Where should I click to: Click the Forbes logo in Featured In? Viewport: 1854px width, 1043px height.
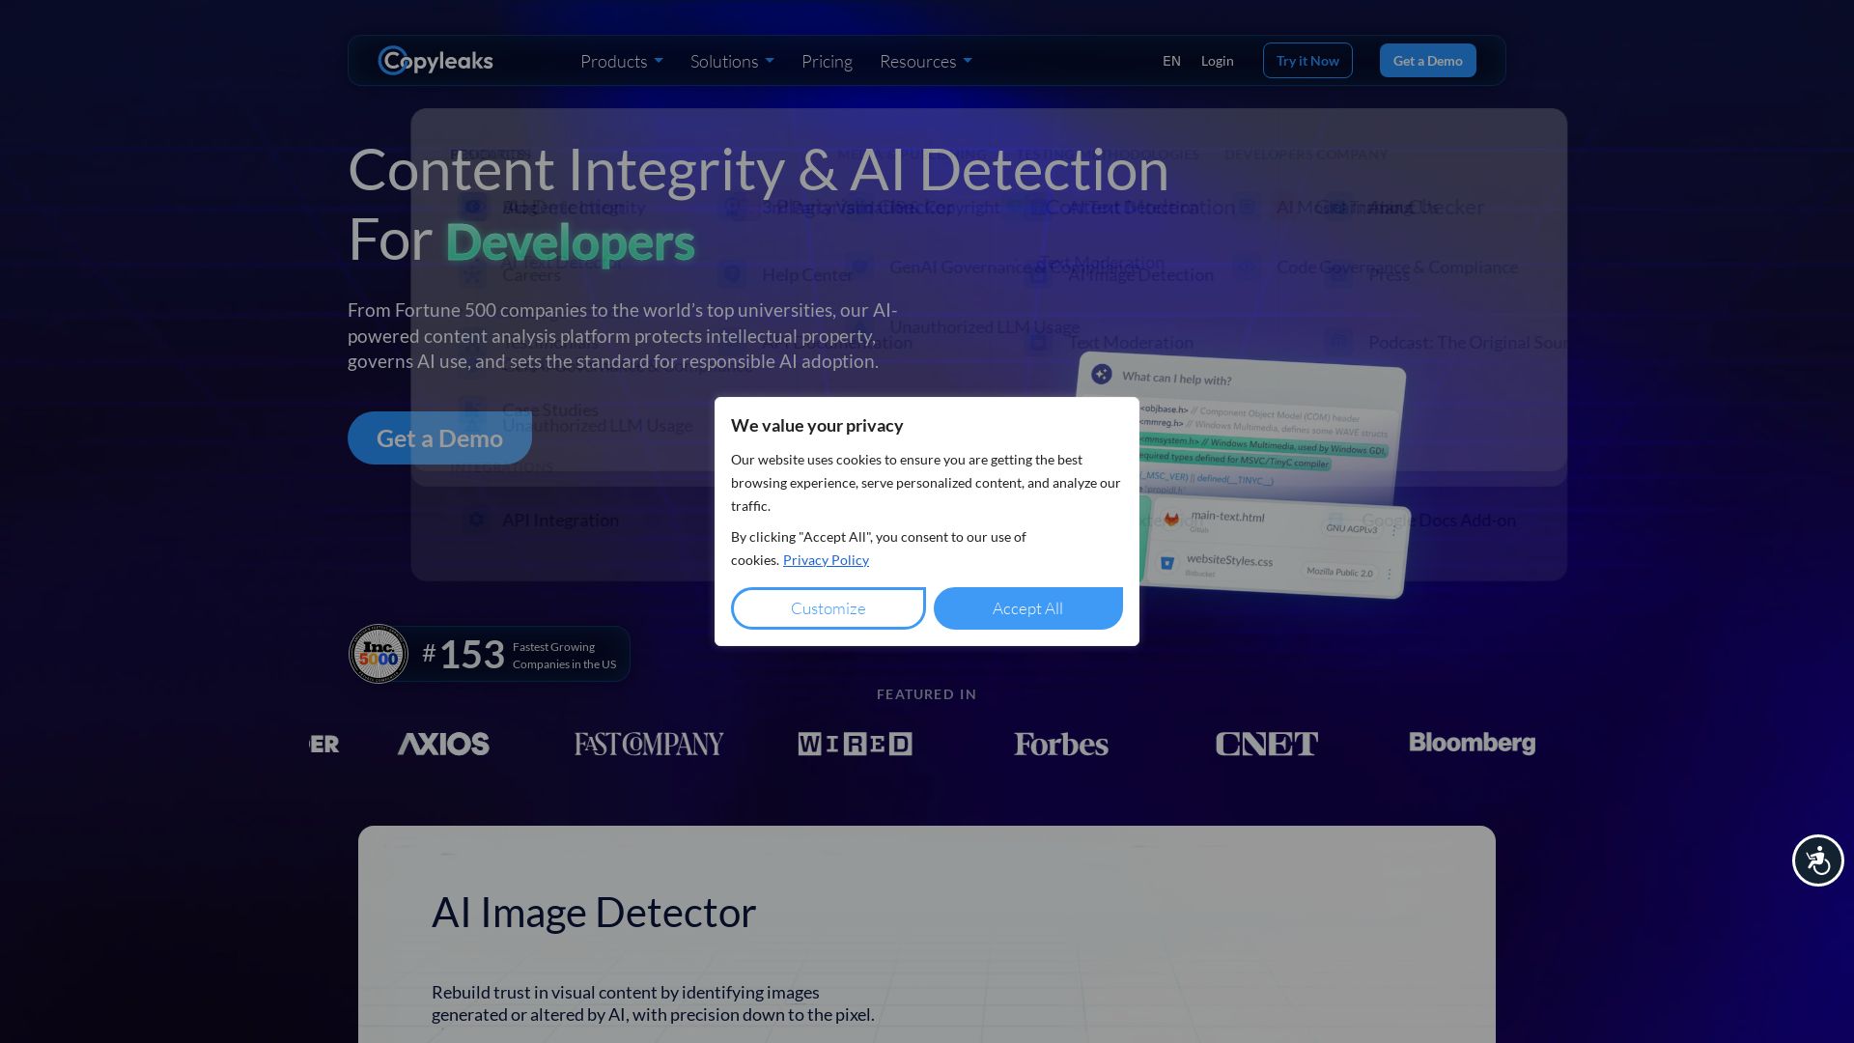click(1060, 744)
